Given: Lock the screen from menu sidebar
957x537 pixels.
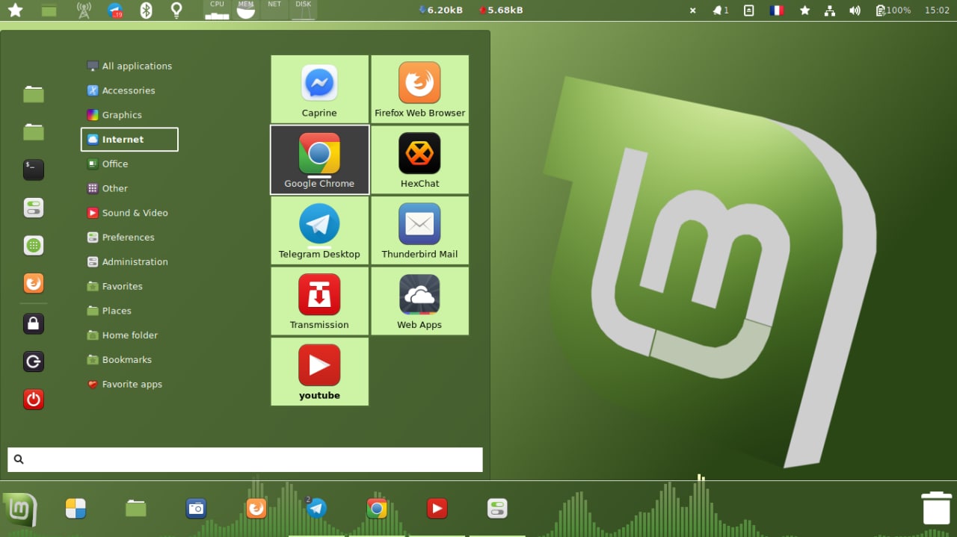Looking at the screenshot, I should click(33, 323).
